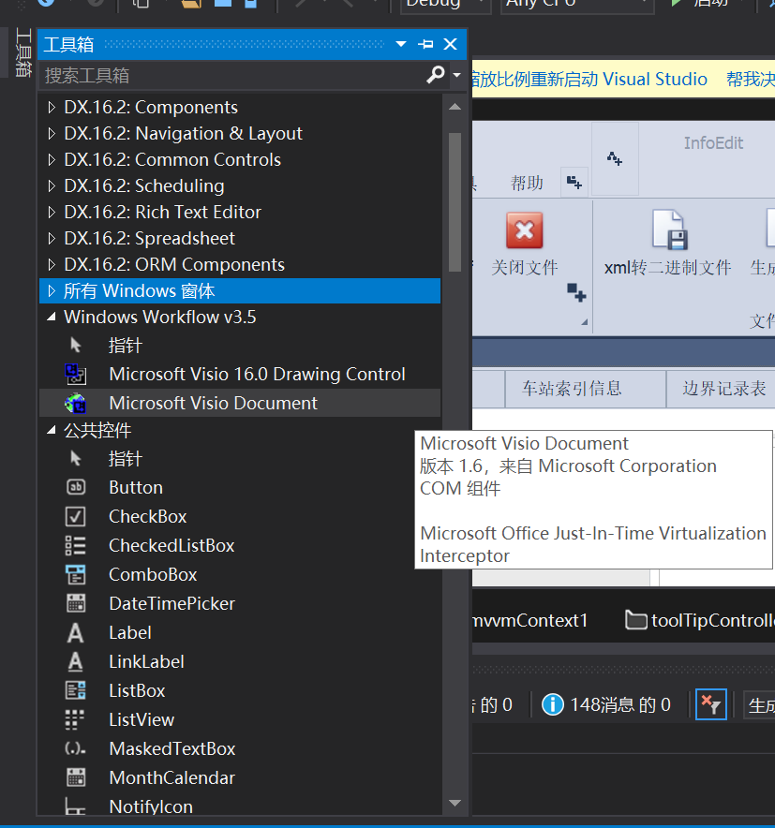Open search options dropdown arrow
Screen dimensions: 775x828
(x=456, y=75)
